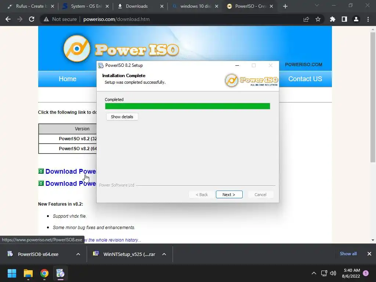Open the Chrome profile icon

point(356,19)
